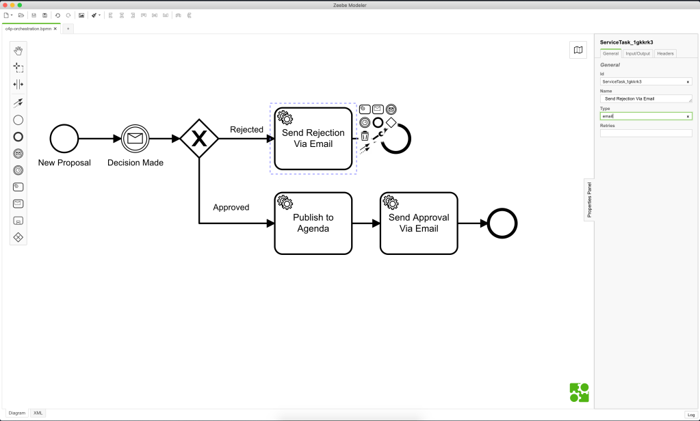Pick the receive task from palette
Image resolution: width=700 pixels, height=421 pixels.
pos(18,204)
